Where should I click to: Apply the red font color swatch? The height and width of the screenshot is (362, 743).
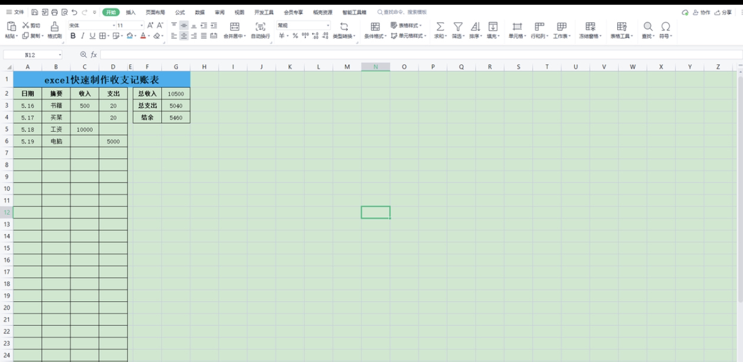pyautogui.click(x=144, y=36)
